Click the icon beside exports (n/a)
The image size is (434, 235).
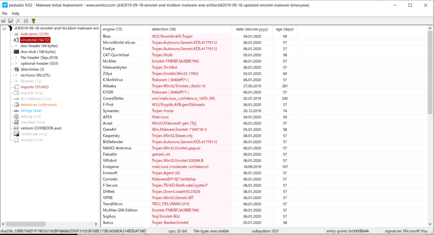pos(16,93)
